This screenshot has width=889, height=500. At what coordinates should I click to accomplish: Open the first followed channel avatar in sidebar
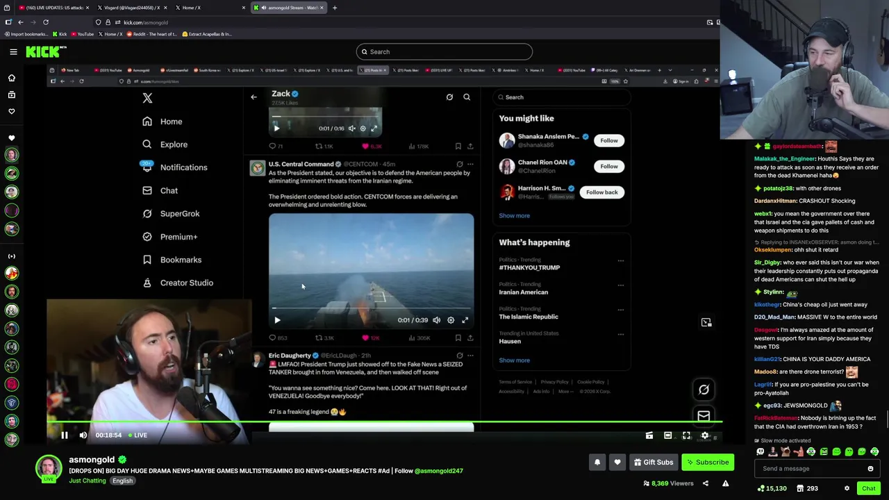point(11,155)
